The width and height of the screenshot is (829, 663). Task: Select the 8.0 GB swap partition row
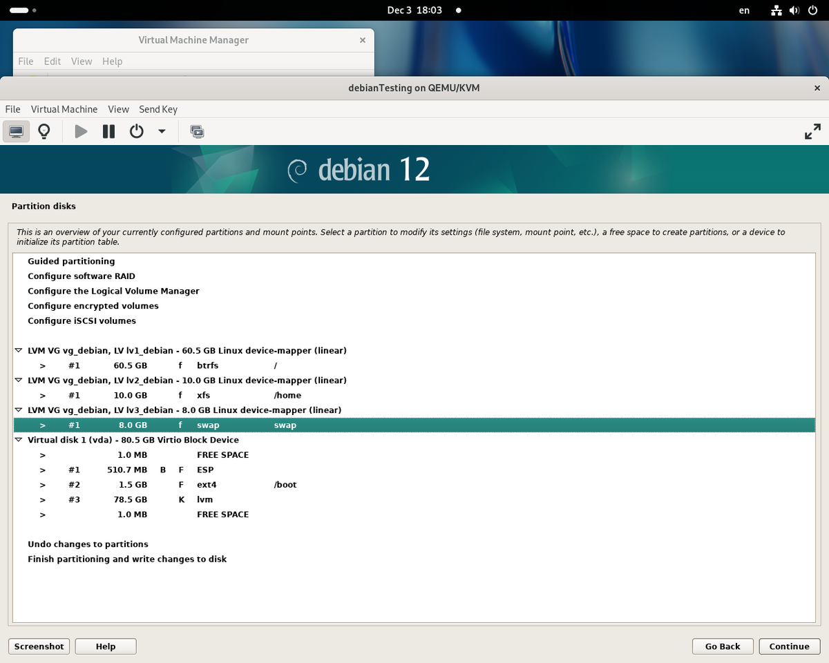[414, 425]
